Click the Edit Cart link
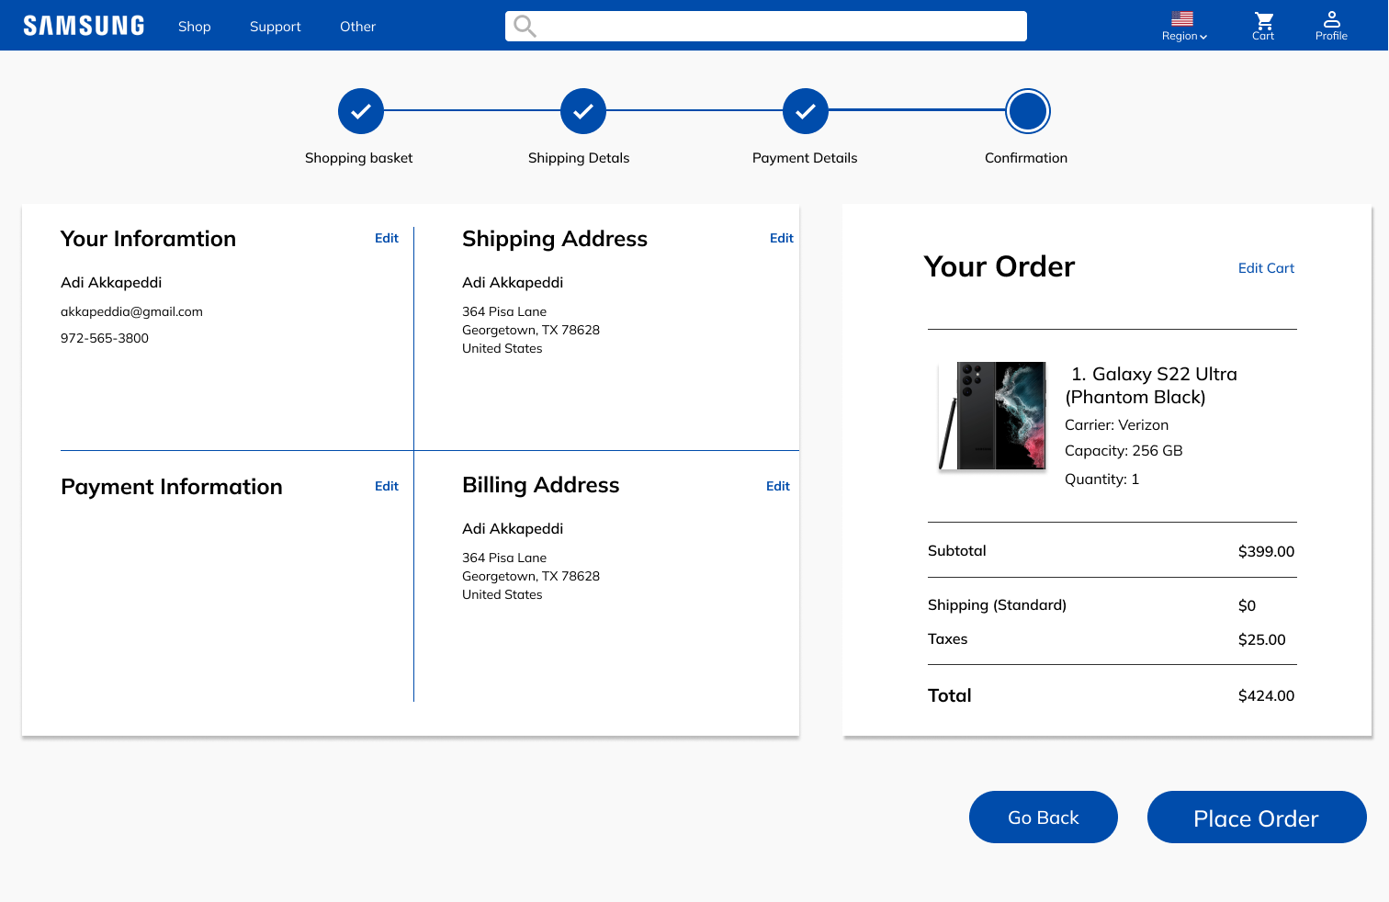Image resolution: width=1389 pixels, height=902 pixels. point(1266,268)
